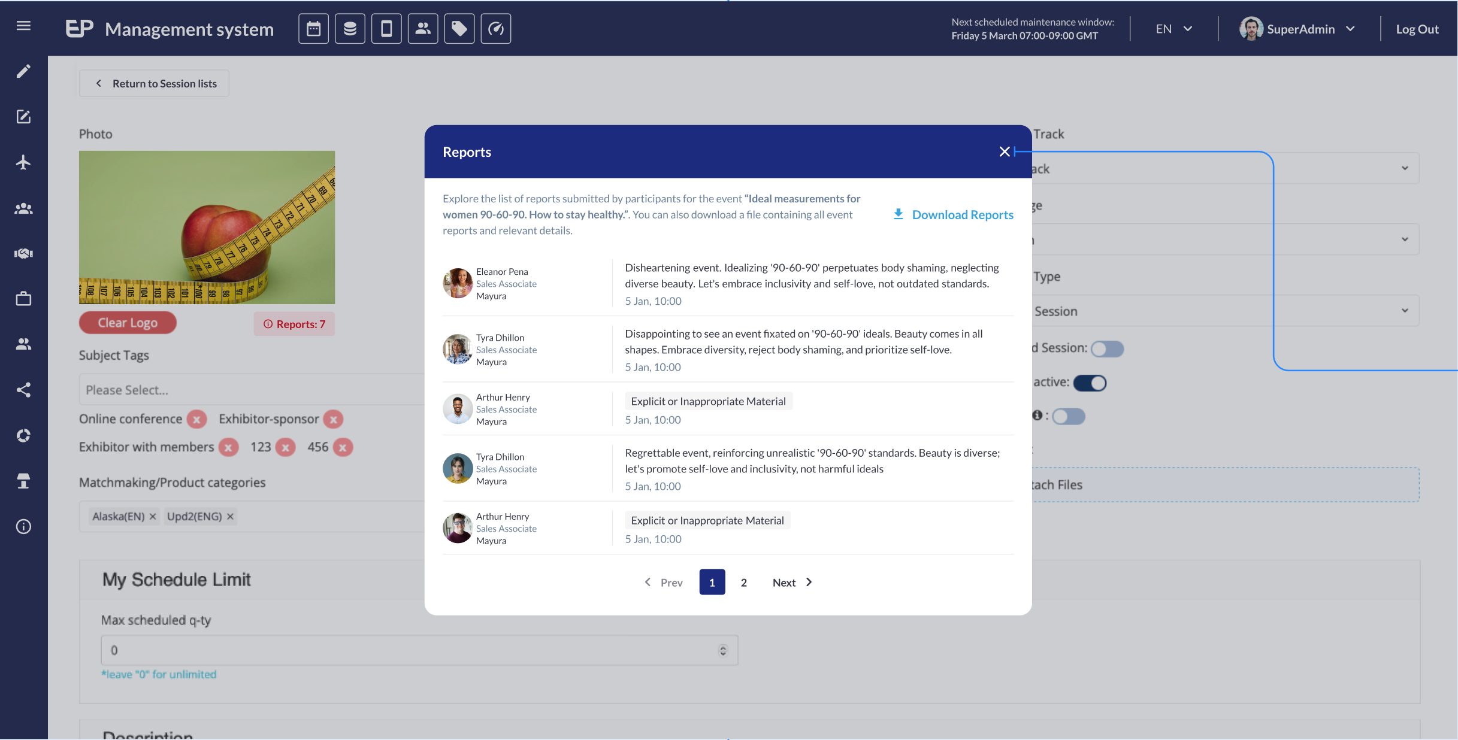
Task: Open the podium stand sidebar icon
Action: (x=23, y=481)
